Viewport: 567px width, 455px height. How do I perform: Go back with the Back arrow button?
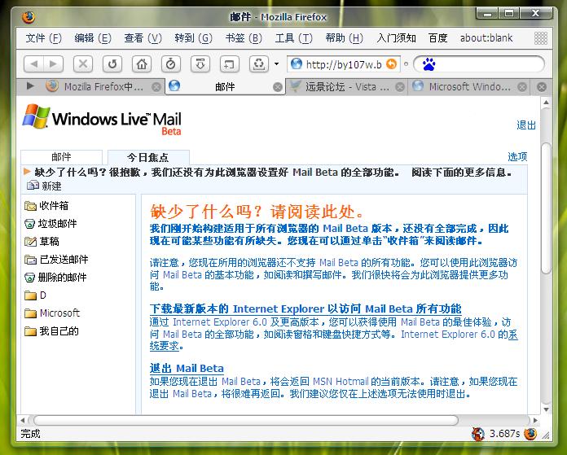click(33, 64)
